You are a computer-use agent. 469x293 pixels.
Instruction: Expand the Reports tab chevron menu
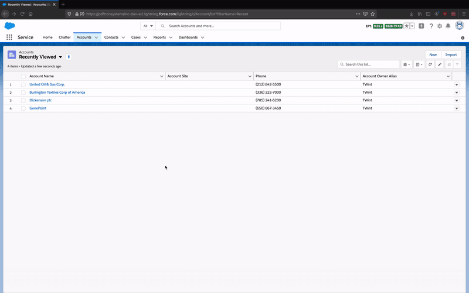(x=171, y=38)
